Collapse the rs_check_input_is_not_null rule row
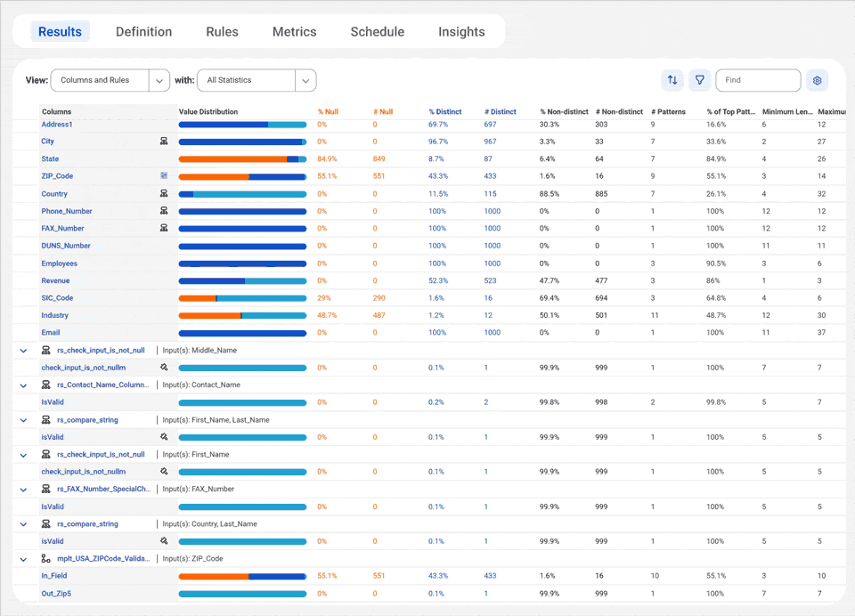The width and height of the screenshot is (855, 616). (x=23, y=350)
